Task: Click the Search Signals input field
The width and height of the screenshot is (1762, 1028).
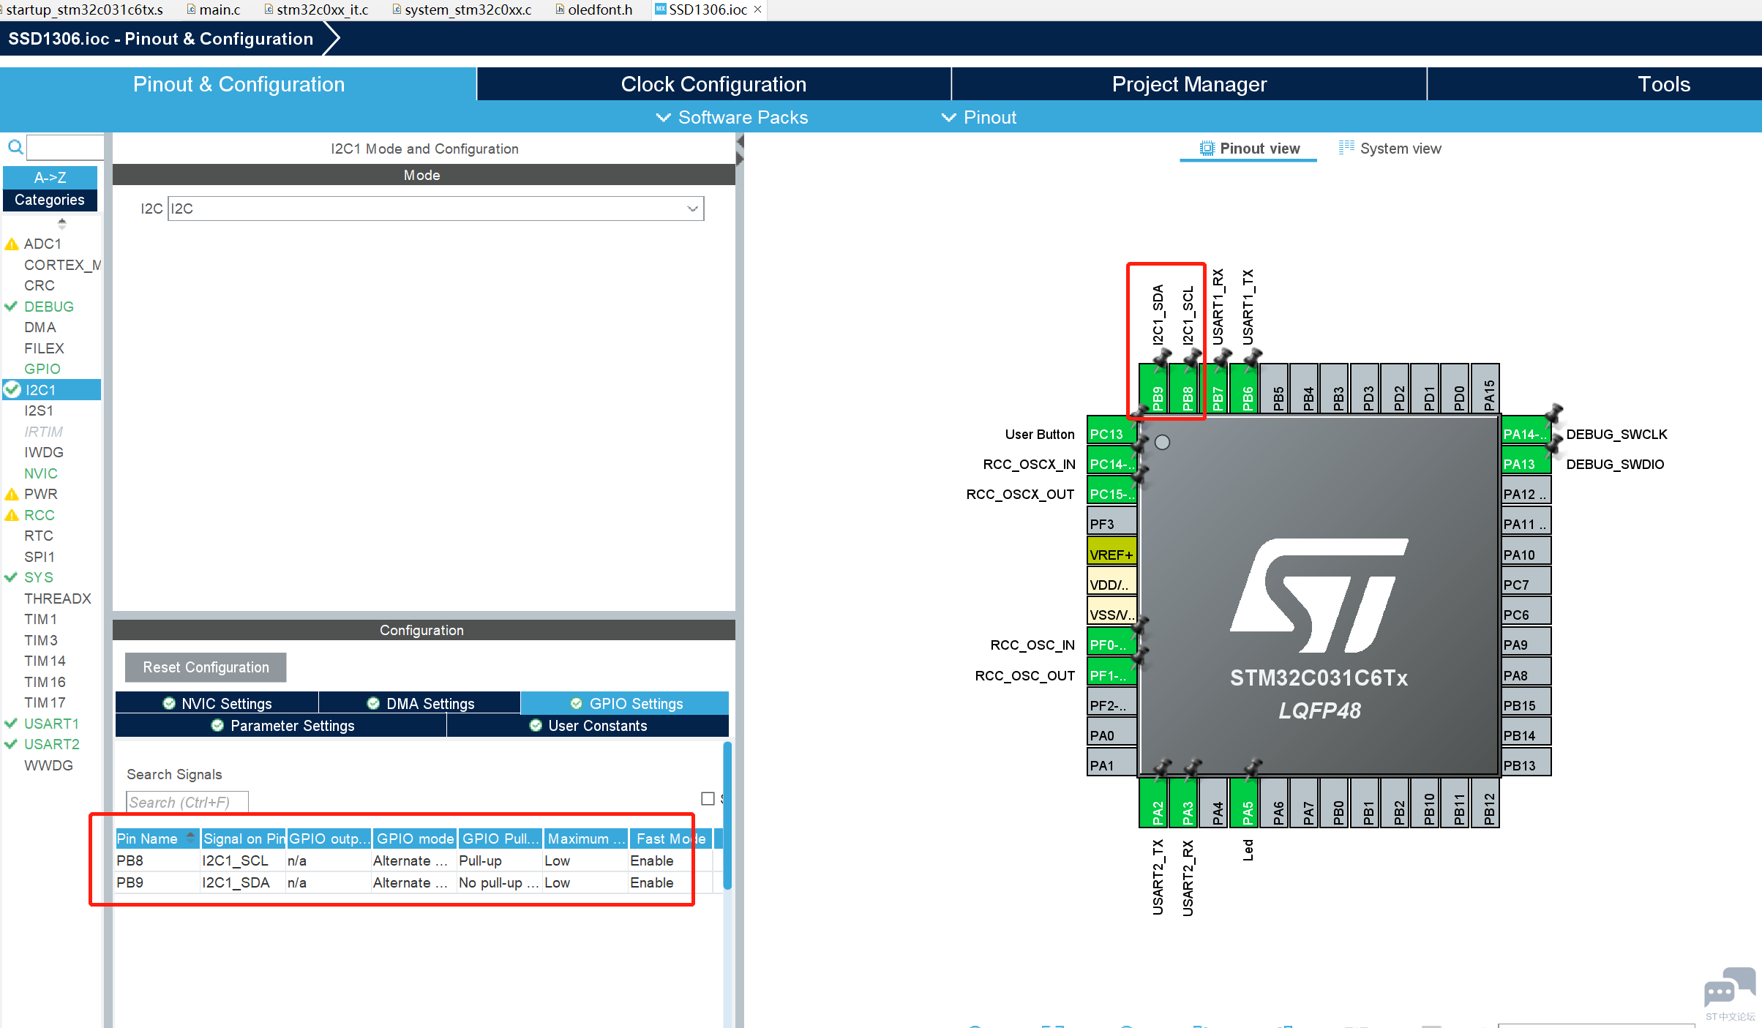Action: click(x=187, y=802)
